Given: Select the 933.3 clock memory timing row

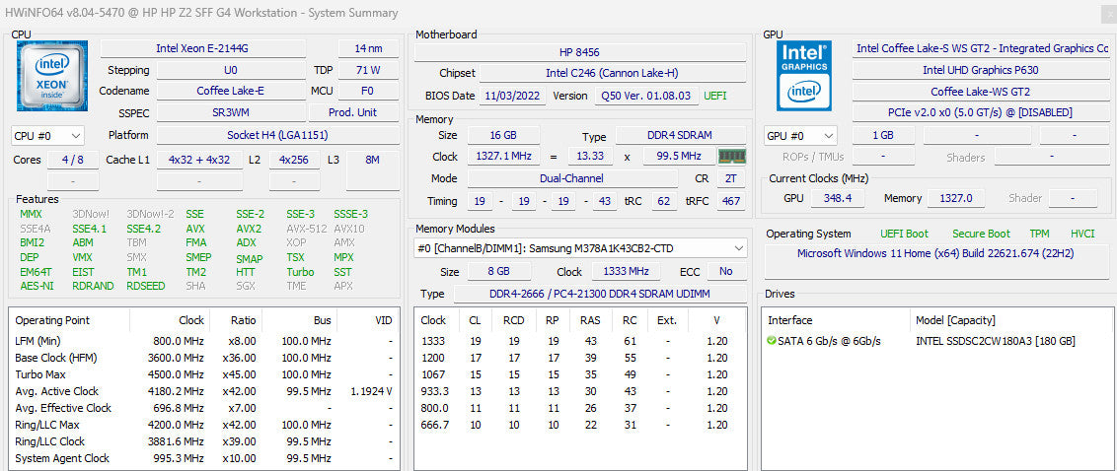Looking at the screenshot, I should tap(580, 391).
